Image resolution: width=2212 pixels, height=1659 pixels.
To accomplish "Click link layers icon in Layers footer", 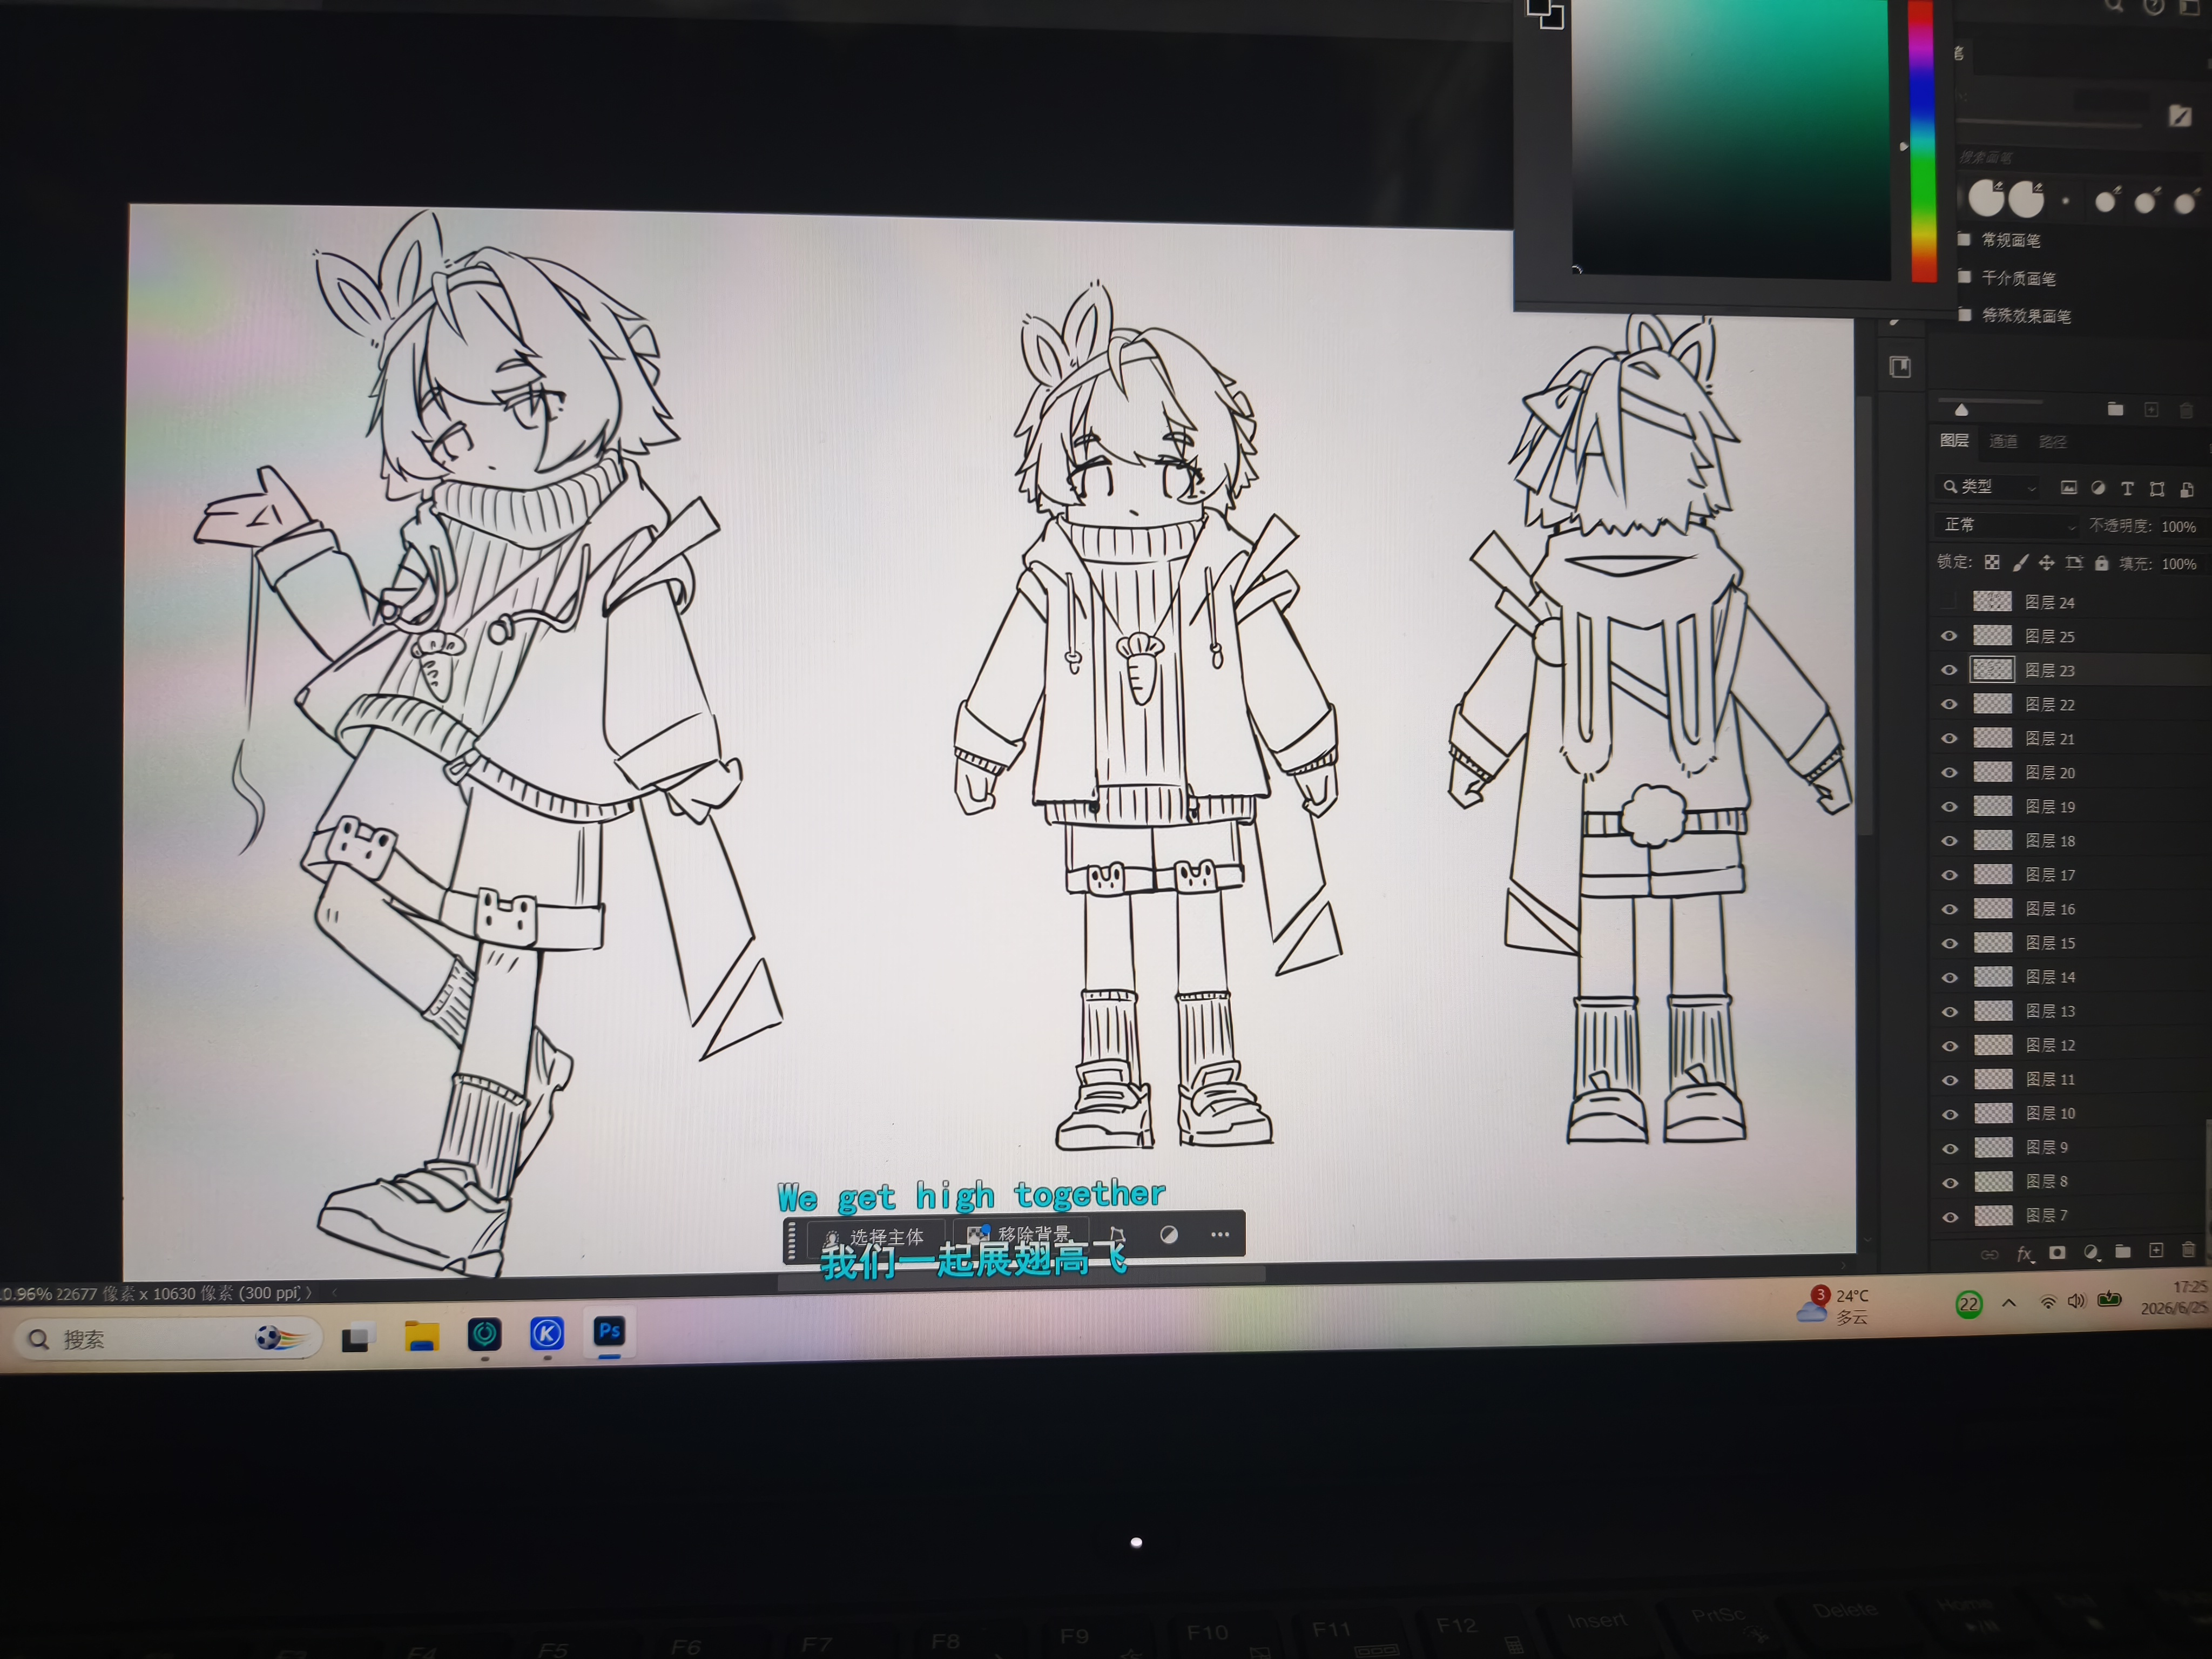I will [1990, 1254].
